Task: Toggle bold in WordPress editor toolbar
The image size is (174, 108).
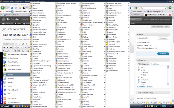Action: click(4, 47)
